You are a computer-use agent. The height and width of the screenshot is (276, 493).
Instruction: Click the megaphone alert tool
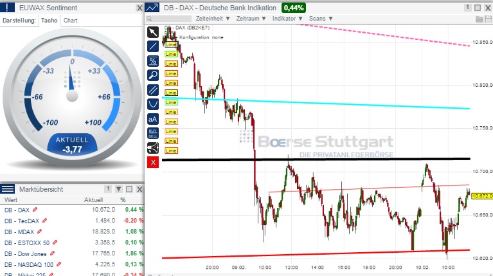coord(153,148)
